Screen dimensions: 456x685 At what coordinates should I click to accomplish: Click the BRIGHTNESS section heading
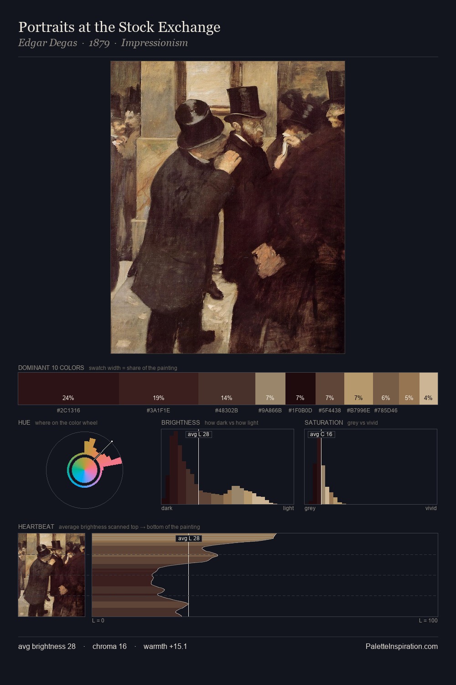[x=181, y=422]
